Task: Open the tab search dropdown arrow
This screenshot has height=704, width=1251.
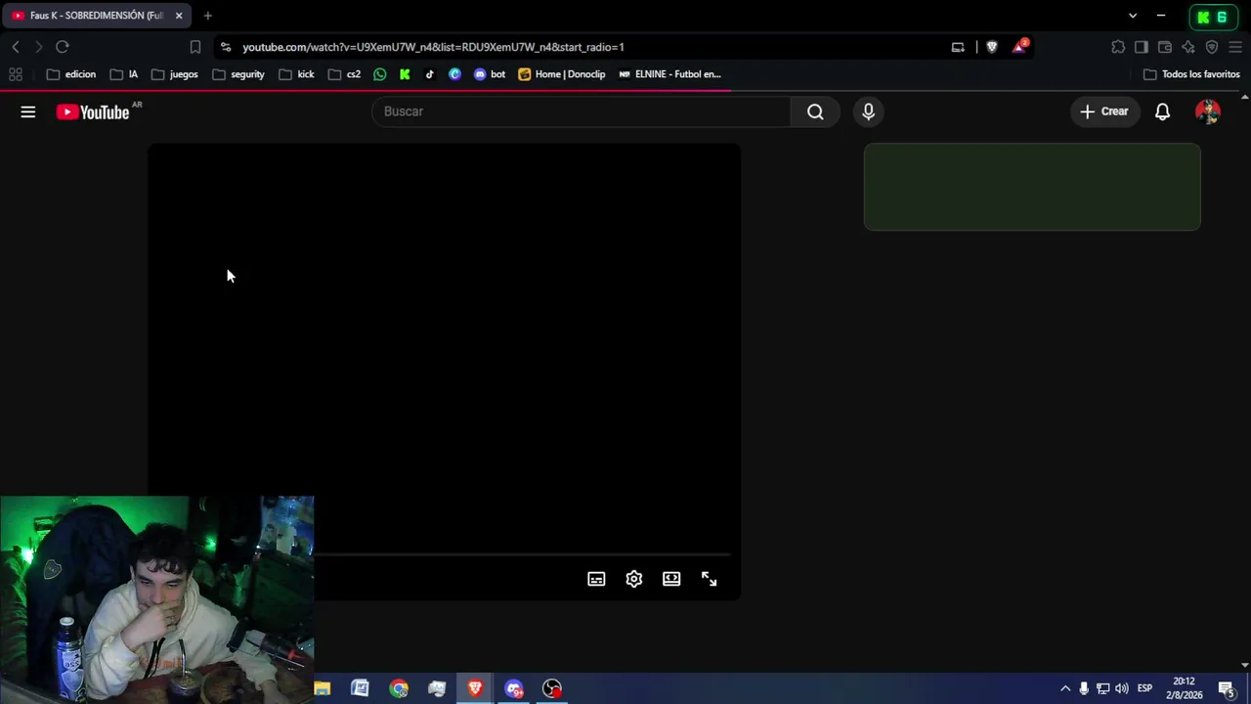Action: point(1133,16)
